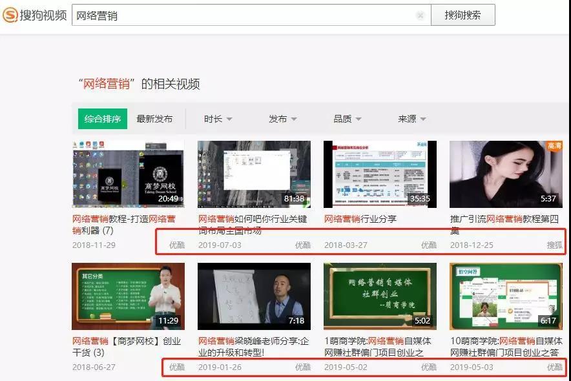Open title link 网络营销教程-打造网络营销利器 (7)
Viewport: 571px width, 381px height.
(x=124, y=225)
